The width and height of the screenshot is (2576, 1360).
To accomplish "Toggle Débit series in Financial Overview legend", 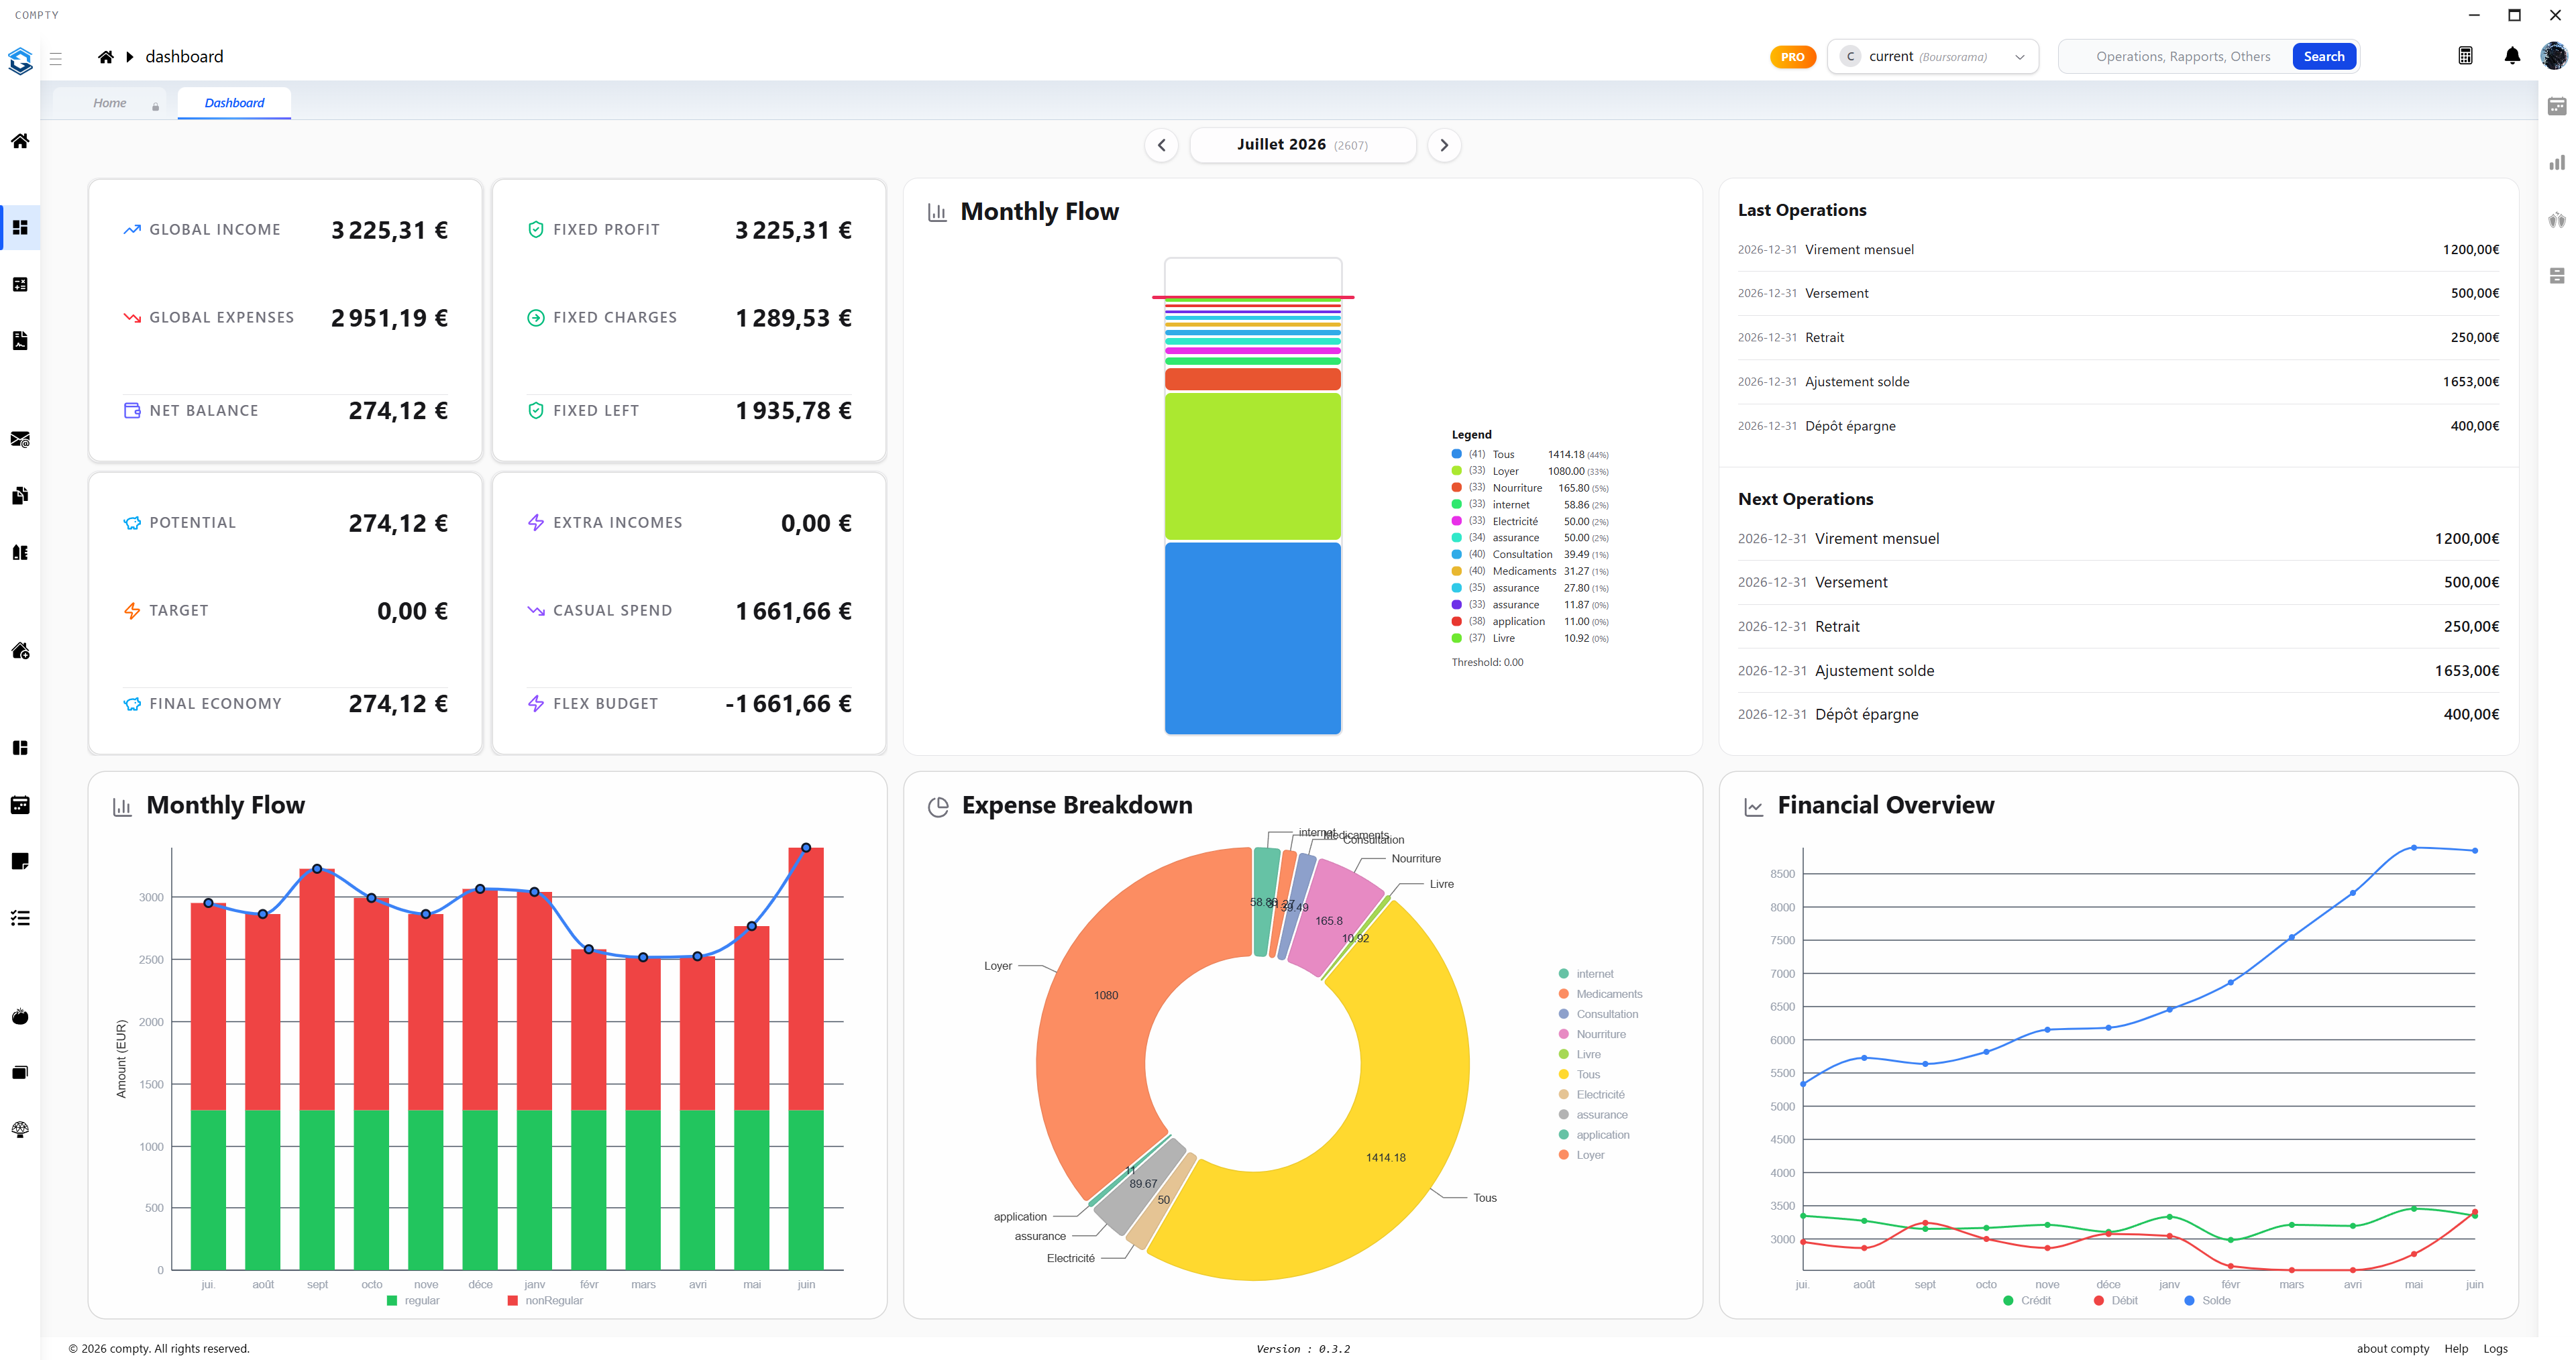I will pyautogui.click(x=2116, y=1300).
